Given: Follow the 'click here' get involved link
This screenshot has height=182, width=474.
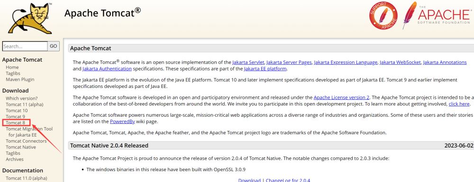Looking at the screenshot, I should [459, 104].
